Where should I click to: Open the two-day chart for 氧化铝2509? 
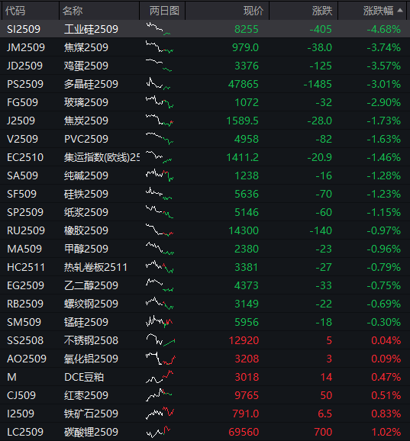click(x=160, y=359)
